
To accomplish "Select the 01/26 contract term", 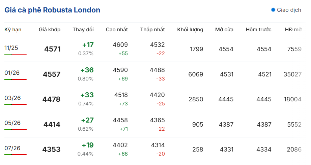I will 12,73.
